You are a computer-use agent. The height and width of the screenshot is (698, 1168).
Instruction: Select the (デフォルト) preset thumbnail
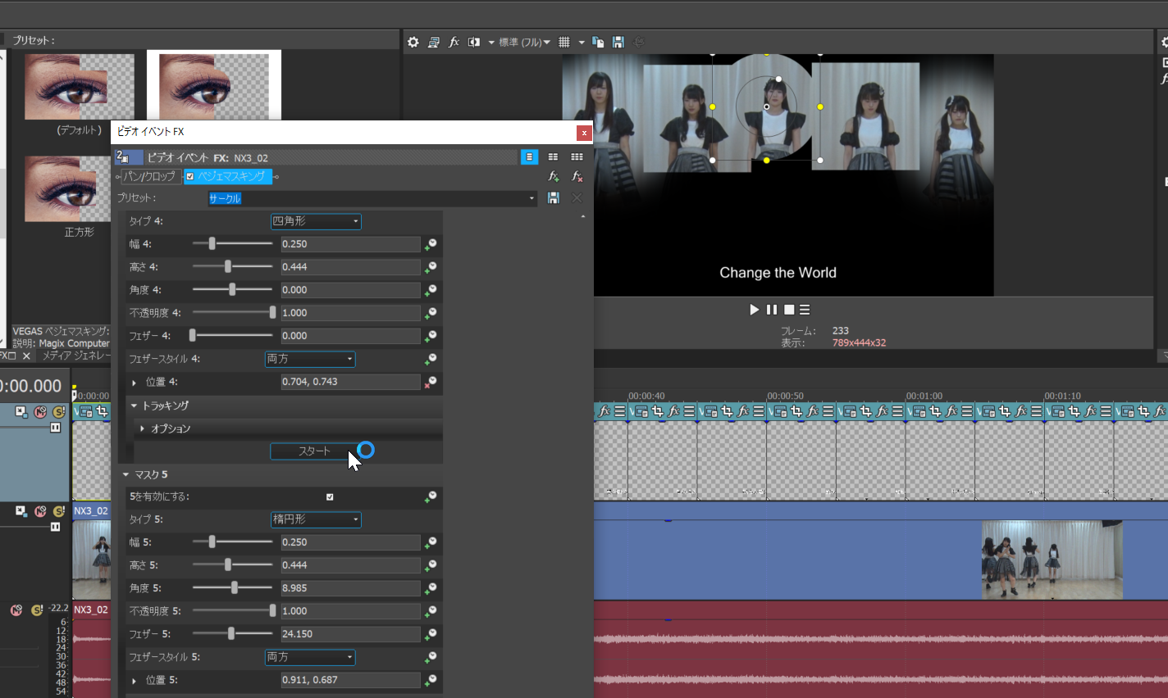click(80, 87)
